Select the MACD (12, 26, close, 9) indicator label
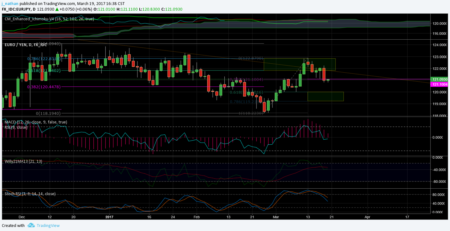Screen dimensions: 450x231 click(36, 122)
